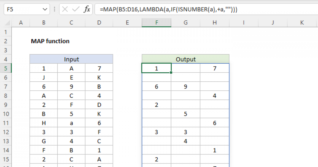Screen dimensions: 318x167
Task: Click the green Output header cell
Action: point(185,59)
